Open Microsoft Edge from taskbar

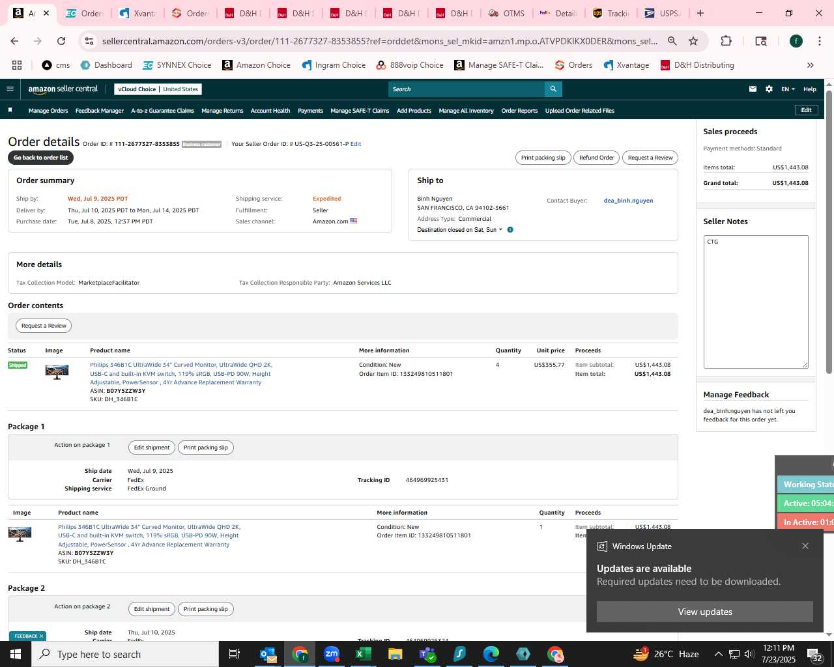click(491, 654)
